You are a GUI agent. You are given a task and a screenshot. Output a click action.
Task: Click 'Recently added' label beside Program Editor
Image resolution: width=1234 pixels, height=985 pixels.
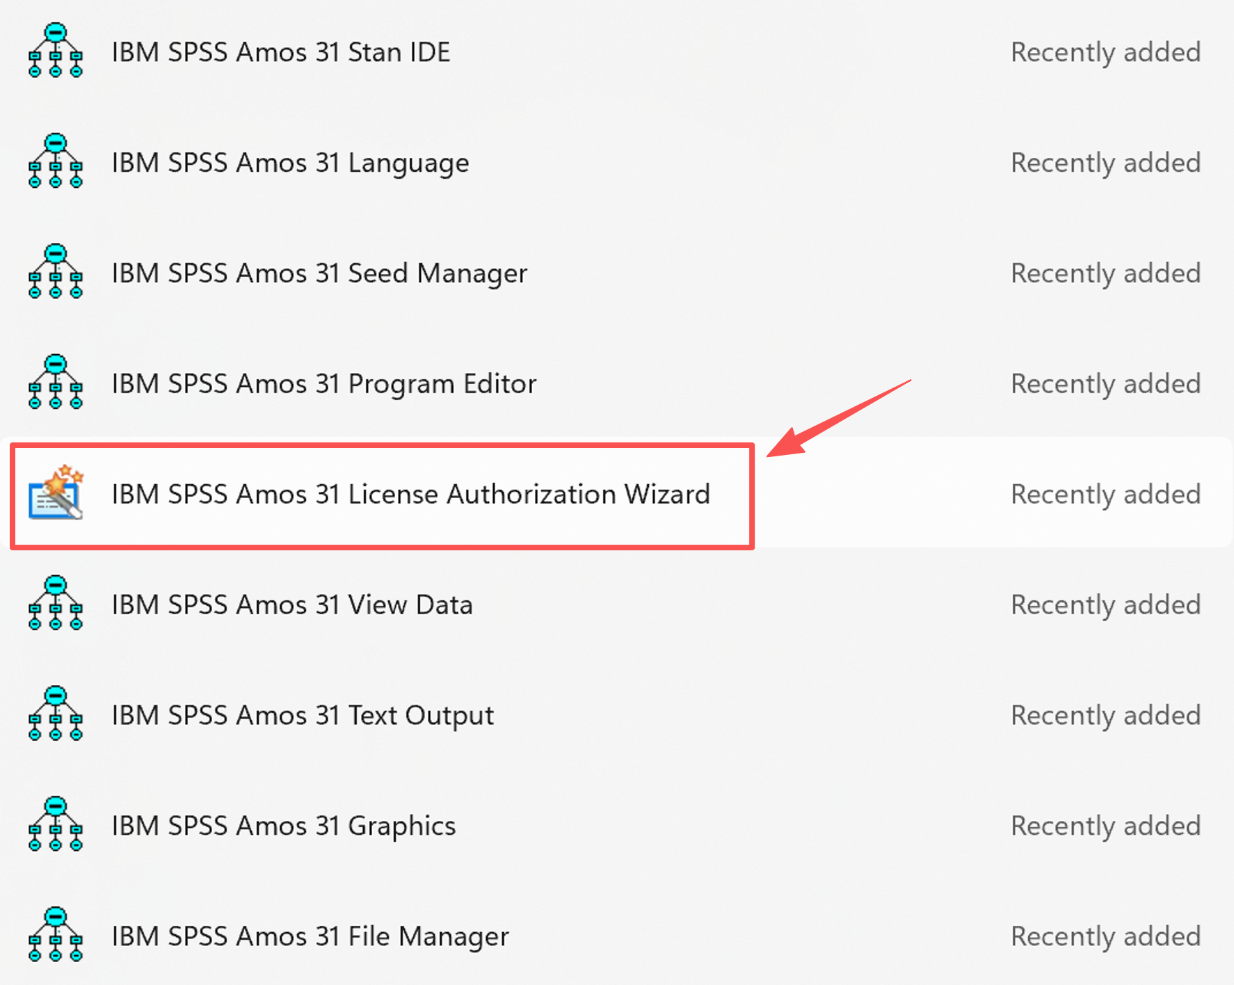tap(1106, 385)
